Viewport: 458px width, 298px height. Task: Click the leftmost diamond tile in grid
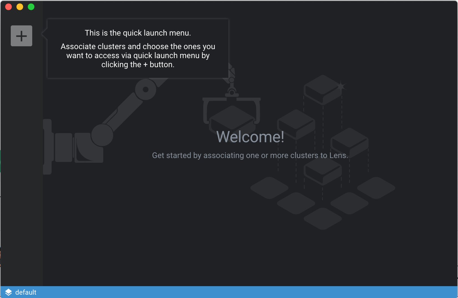click(x=269, y=188)
